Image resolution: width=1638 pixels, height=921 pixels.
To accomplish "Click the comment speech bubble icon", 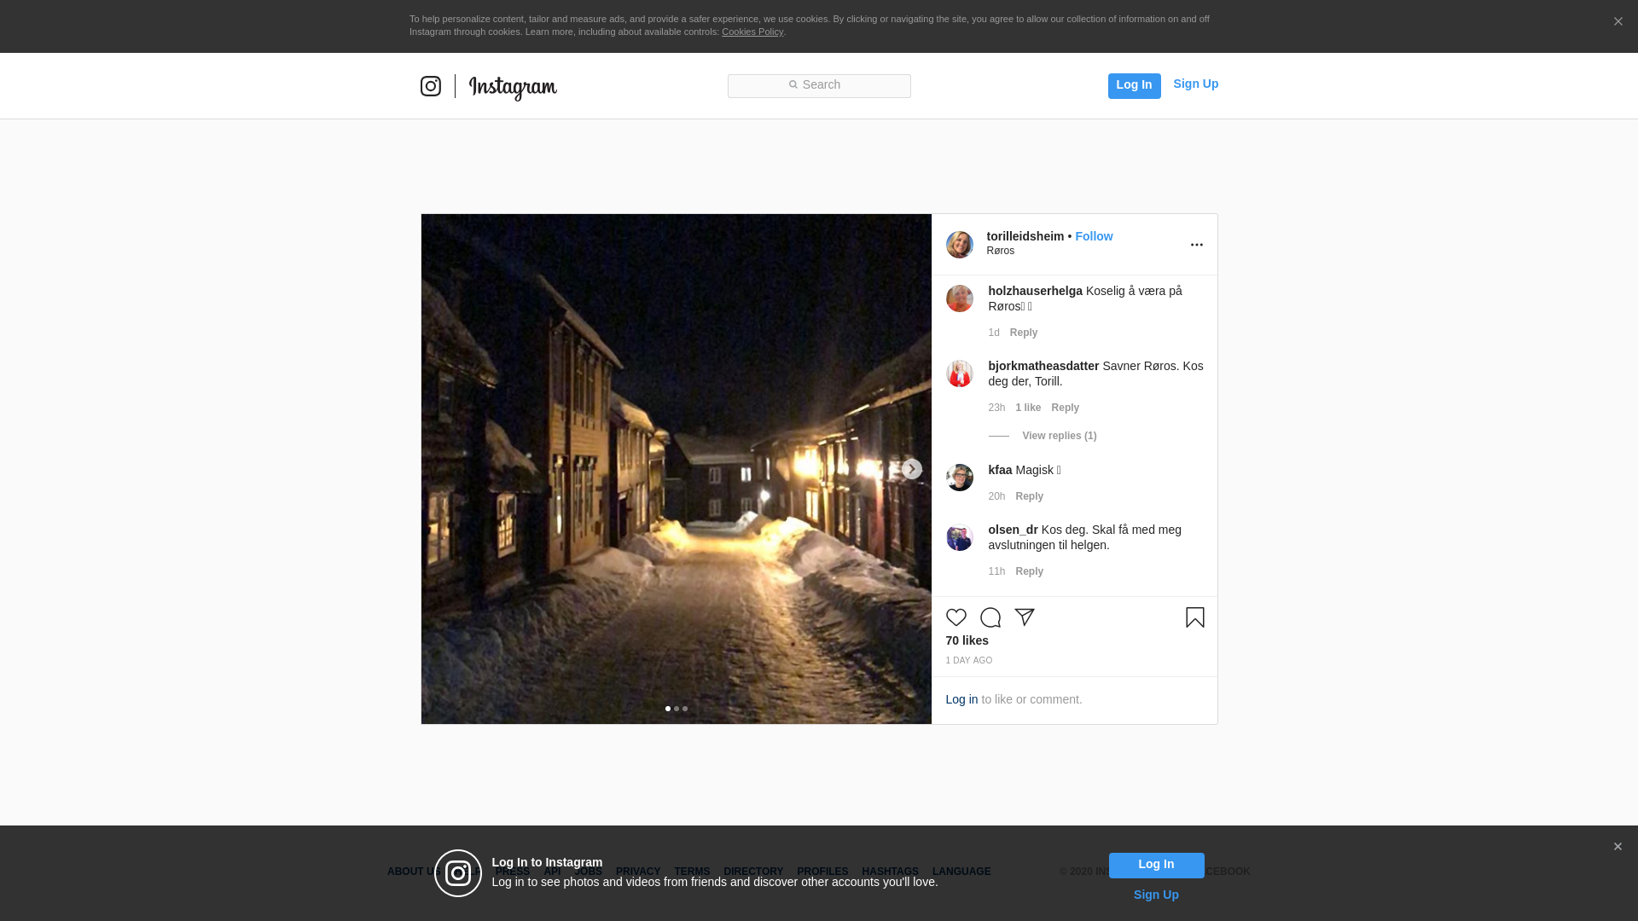I will (x=990, y=617).
